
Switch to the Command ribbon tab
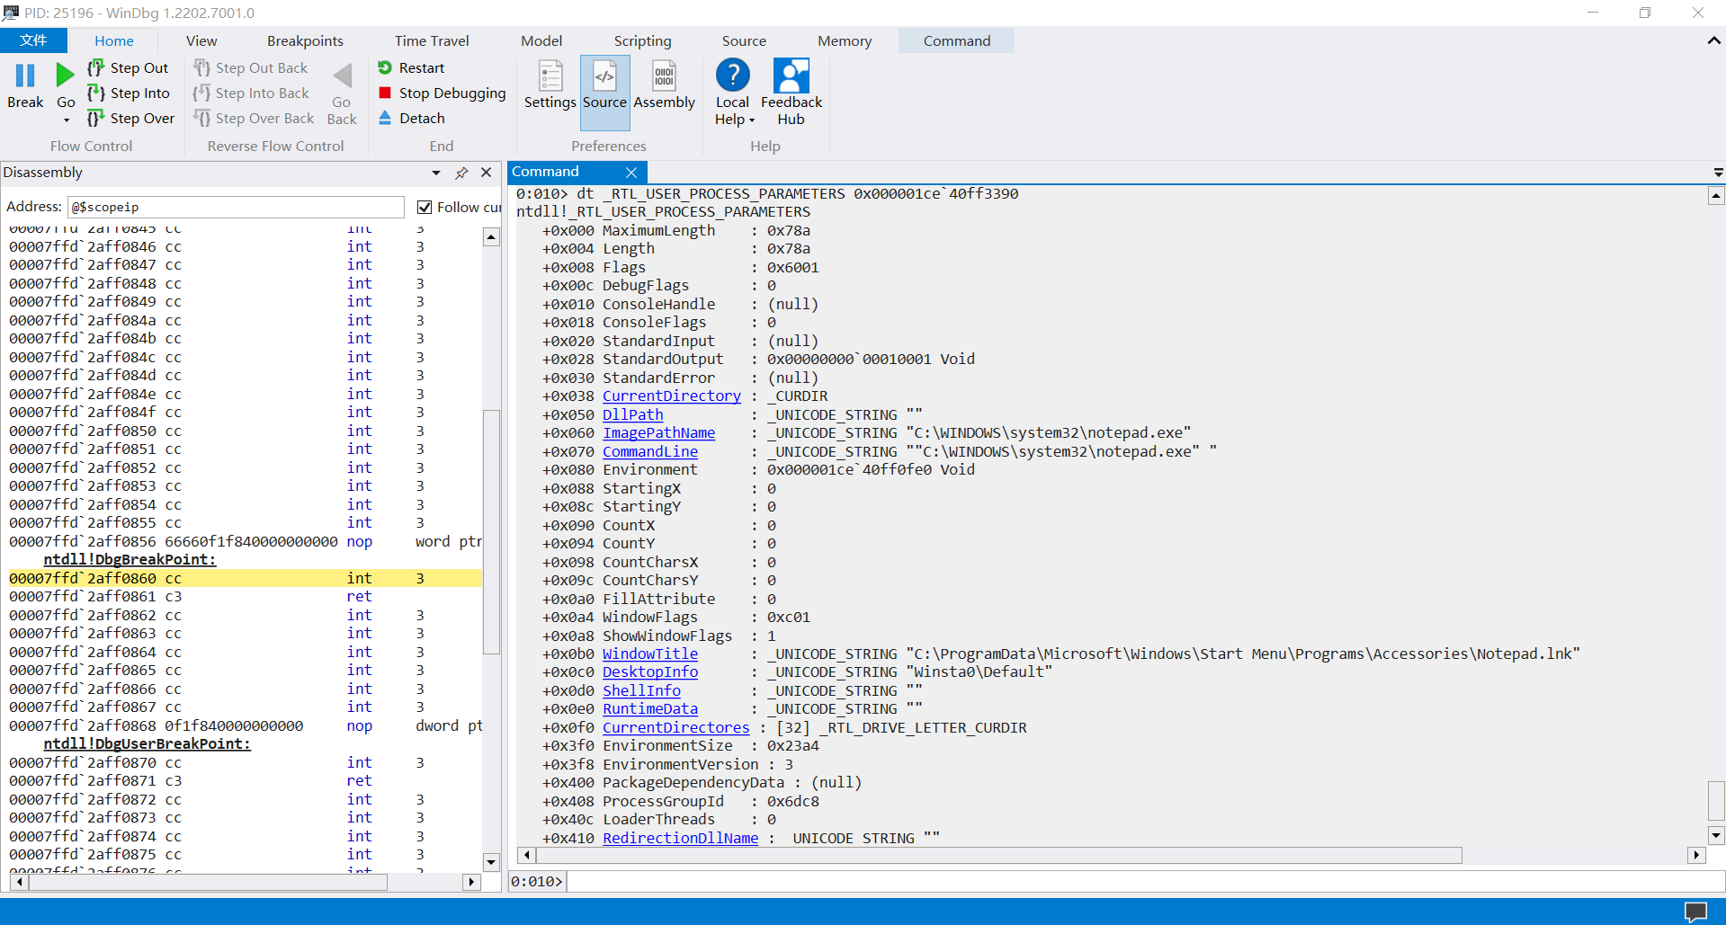click(x=956, y=40)
